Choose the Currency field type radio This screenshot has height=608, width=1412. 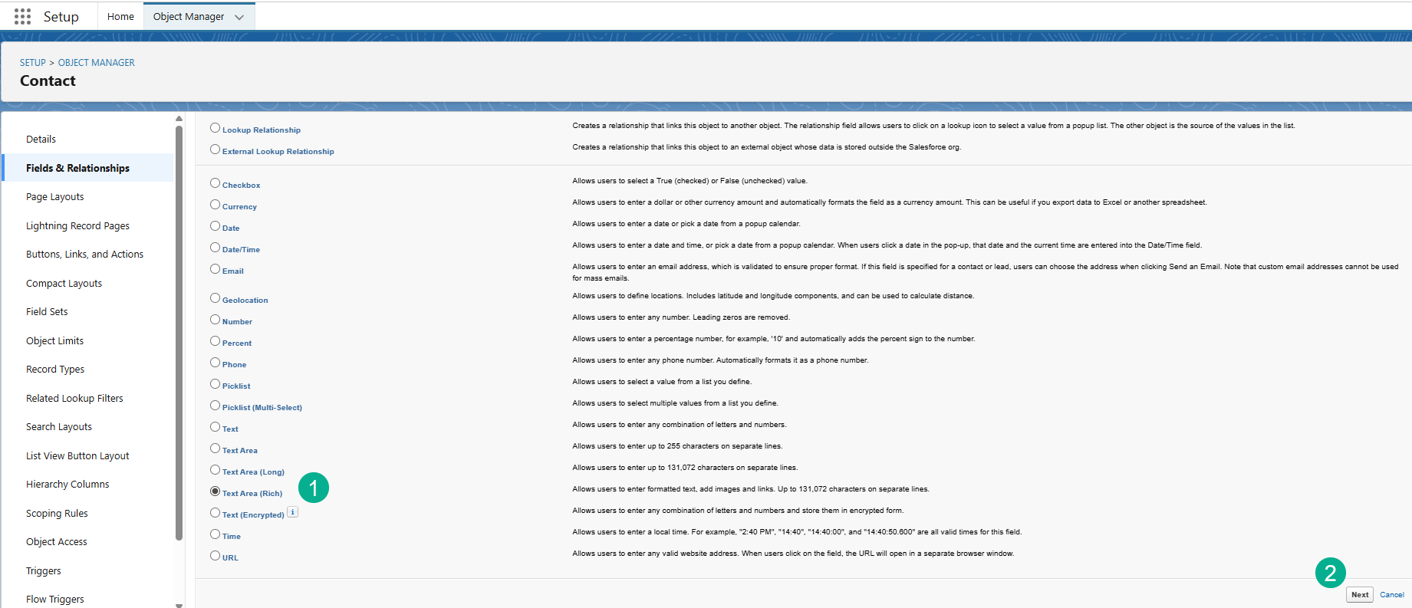coord(215,205)
